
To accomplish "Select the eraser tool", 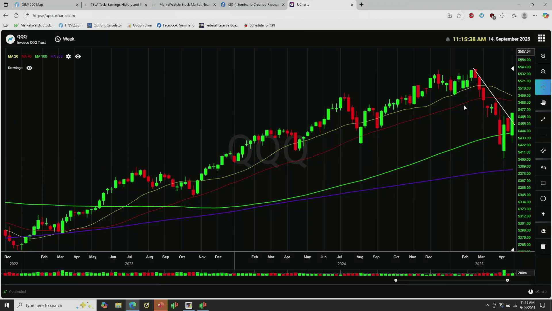I will pos(543,231).
